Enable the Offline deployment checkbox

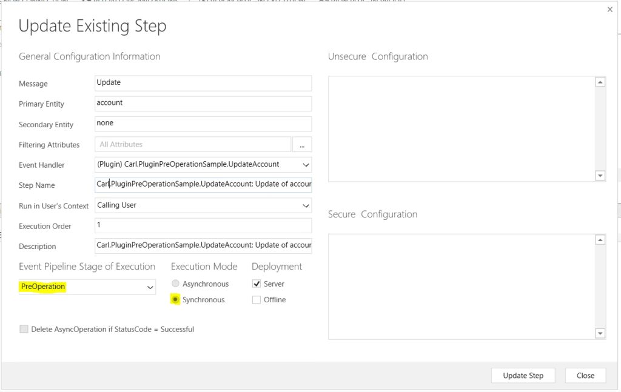coord(257,299)
